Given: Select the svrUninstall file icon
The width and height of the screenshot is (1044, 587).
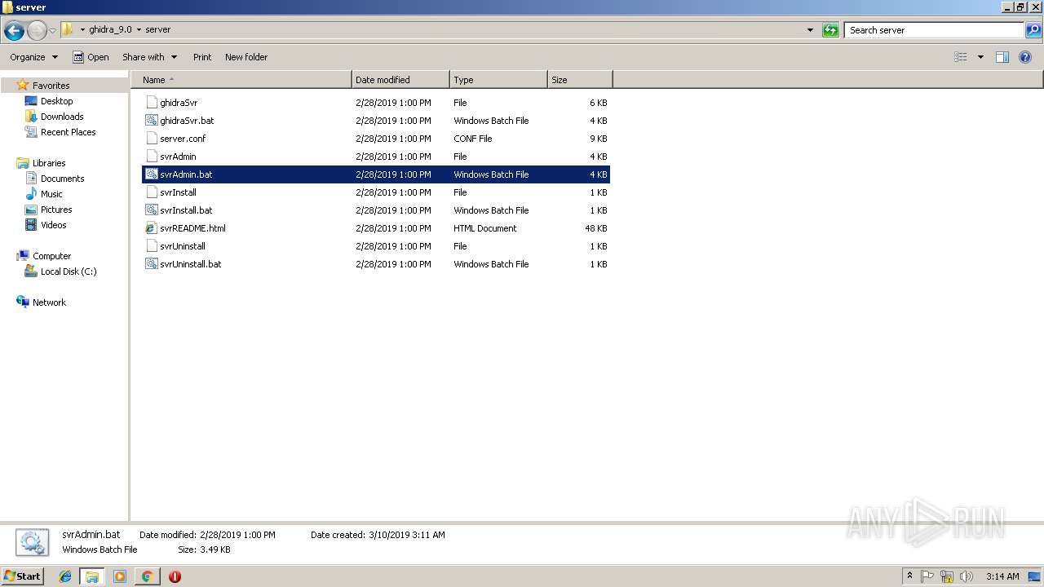Looking at the screenshot, I should [x=151, y=246].
